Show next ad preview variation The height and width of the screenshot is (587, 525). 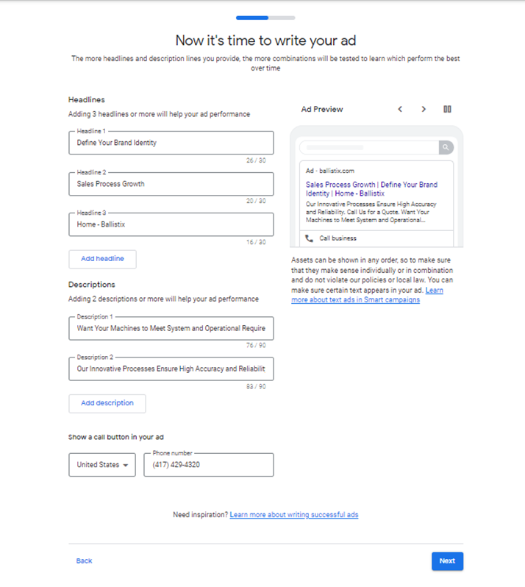click(x=424, y=109)
